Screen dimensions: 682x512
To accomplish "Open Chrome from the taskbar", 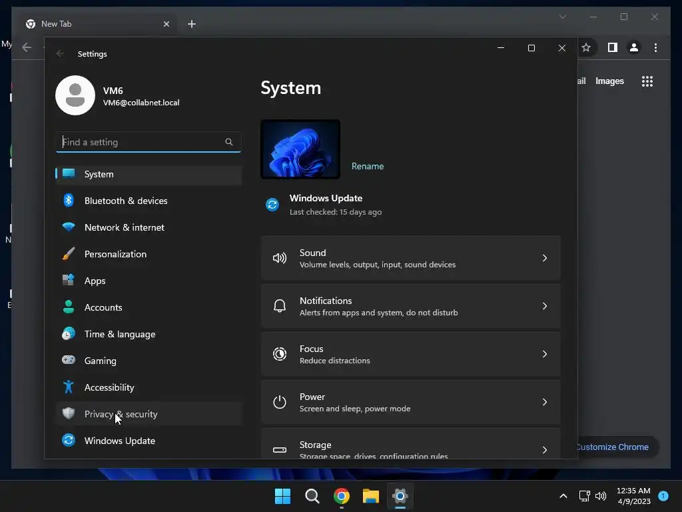I will [x=342, y=496].
